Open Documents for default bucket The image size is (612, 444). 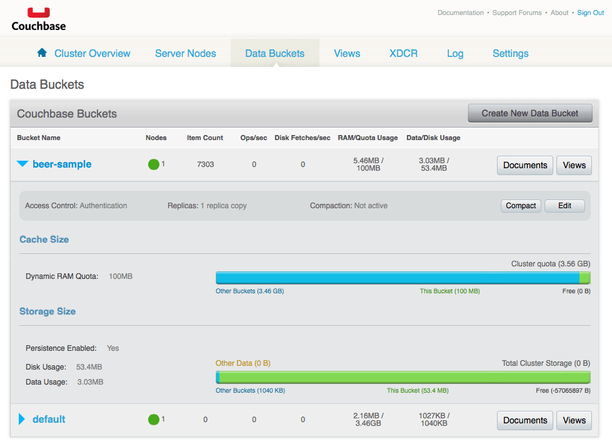coord(525,420)
